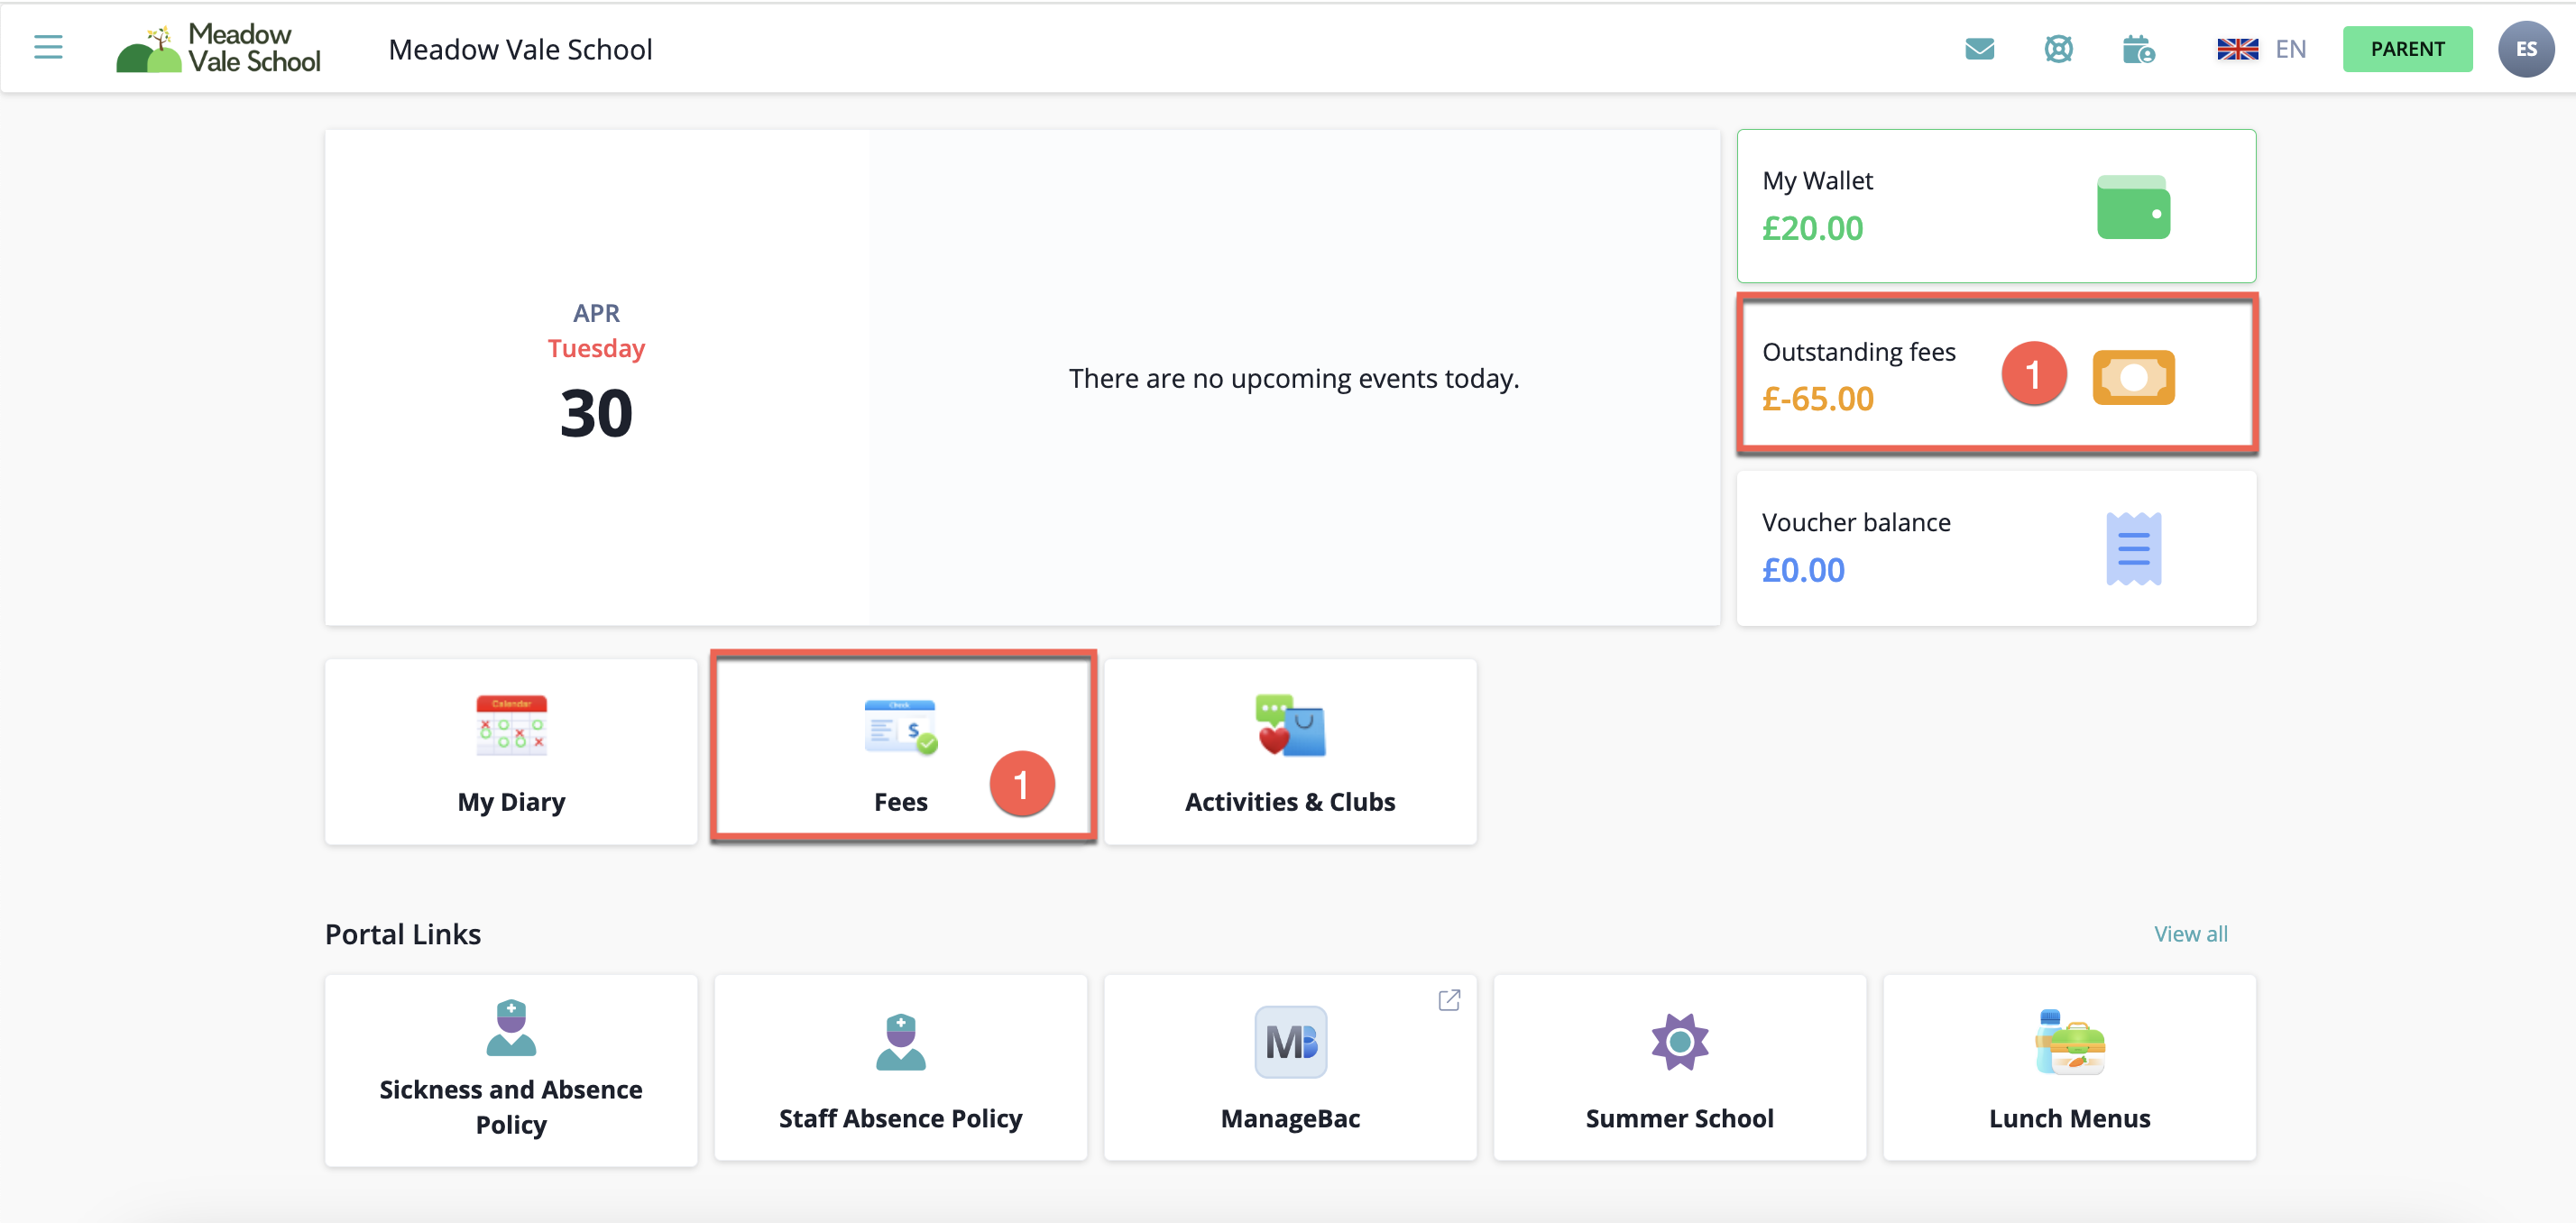Open the ES user profile menu
The image size is (2576, 1223).
point(2525,49)
